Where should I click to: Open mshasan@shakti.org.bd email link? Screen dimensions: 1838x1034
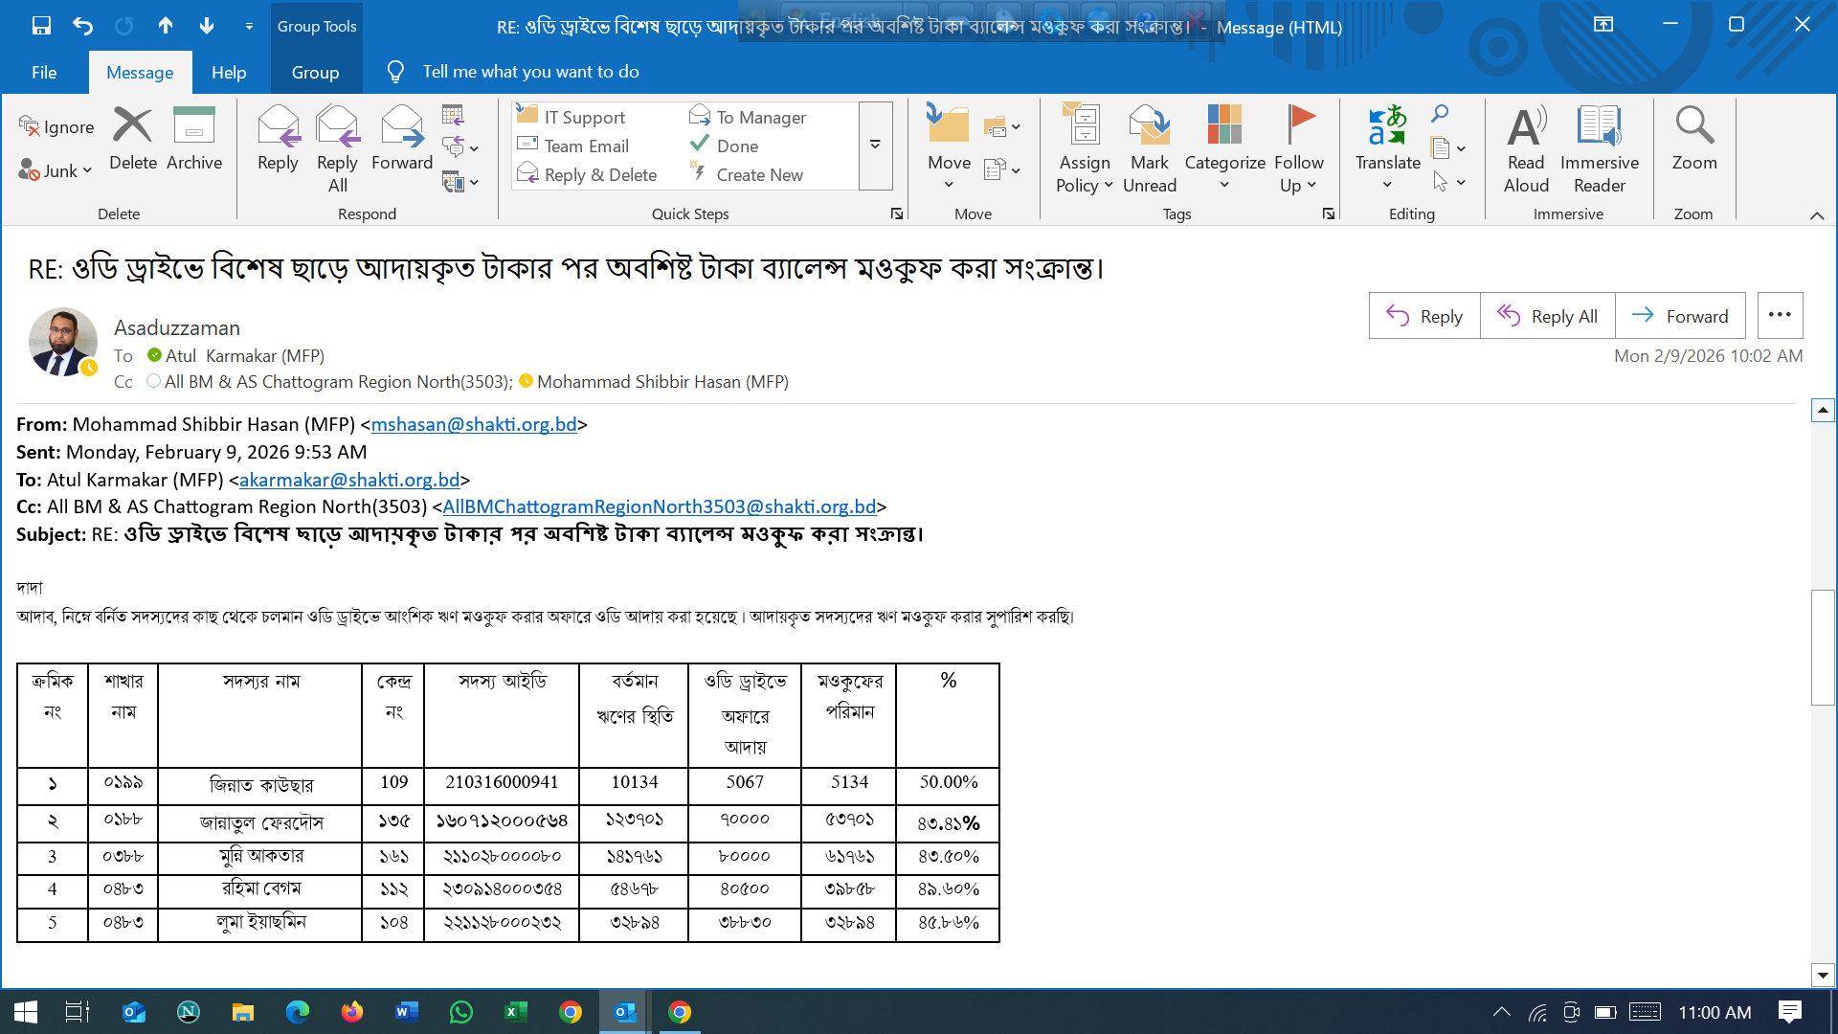[474, 424]
